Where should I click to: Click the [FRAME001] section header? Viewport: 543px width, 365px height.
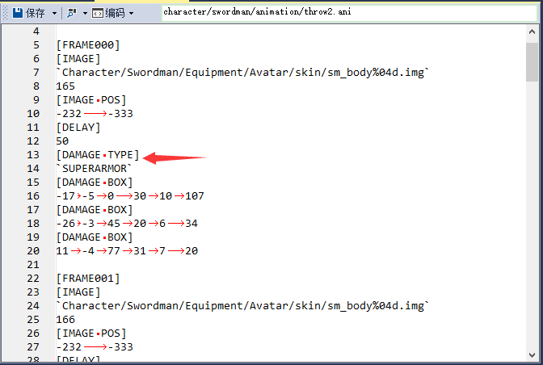(x=87, y=278)
